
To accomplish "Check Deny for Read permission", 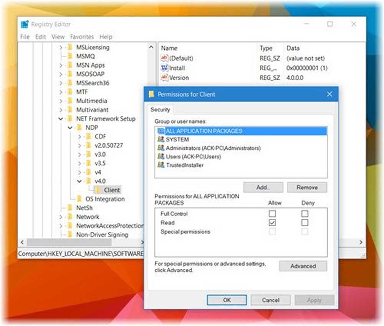I will pyautogui.click(x=305, y=223).
